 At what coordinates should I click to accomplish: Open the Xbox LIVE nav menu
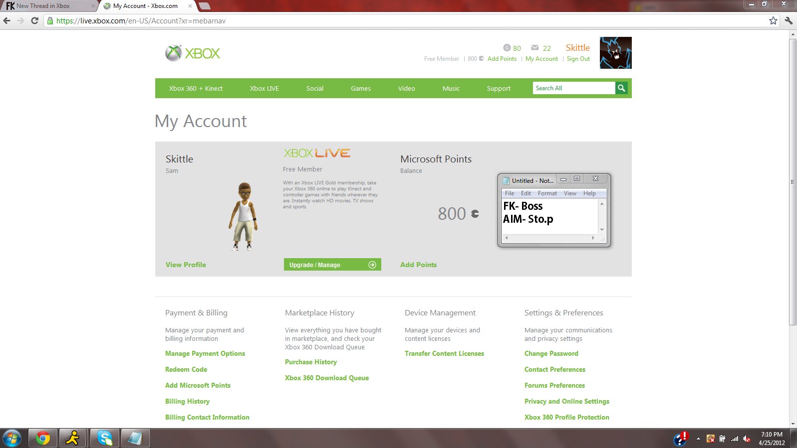pyautogui.click(x=265, y=88)
